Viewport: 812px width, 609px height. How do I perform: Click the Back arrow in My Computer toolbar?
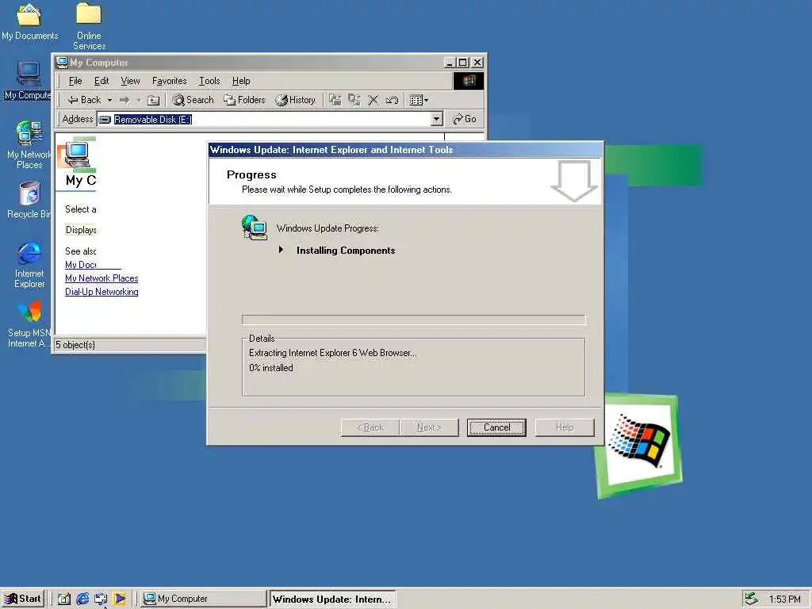pos(84,100)
